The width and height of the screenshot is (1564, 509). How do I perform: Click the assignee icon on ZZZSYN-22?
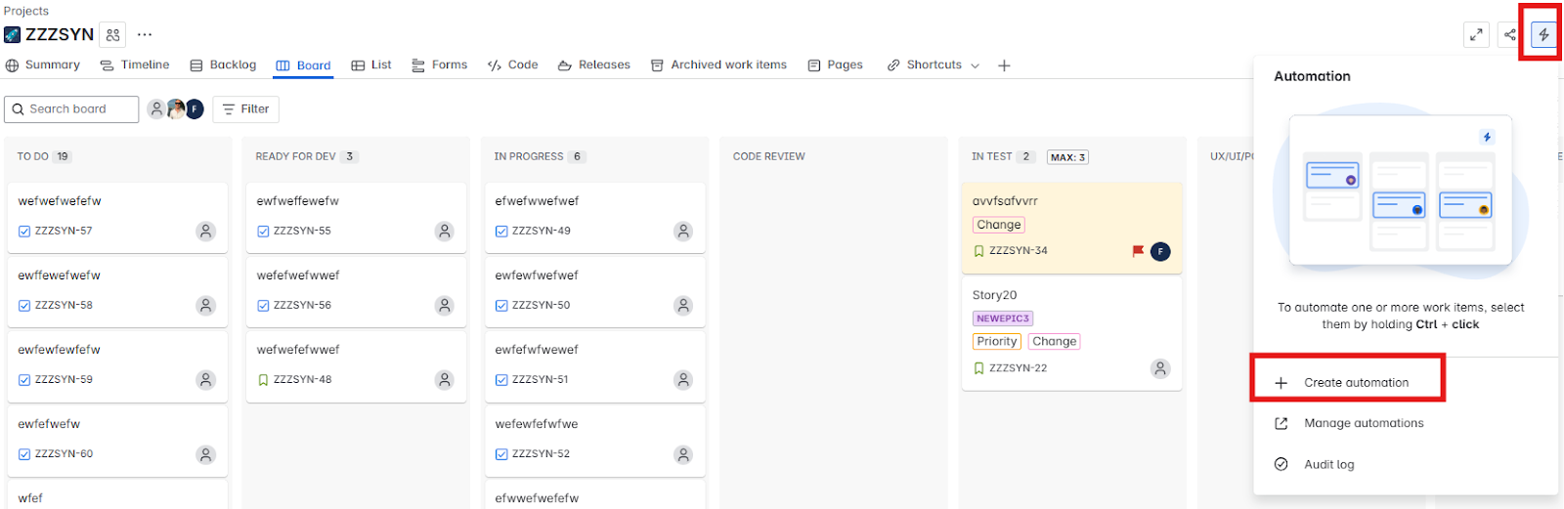coord(1160,368)
